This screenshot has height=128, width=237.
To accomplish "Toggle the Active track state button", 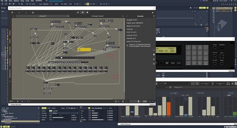I will pyautogui.click(x=44, y=108).
